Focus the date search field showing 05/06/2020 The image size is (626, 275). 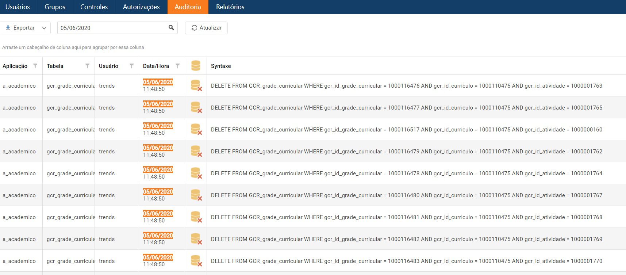(111, 28)
